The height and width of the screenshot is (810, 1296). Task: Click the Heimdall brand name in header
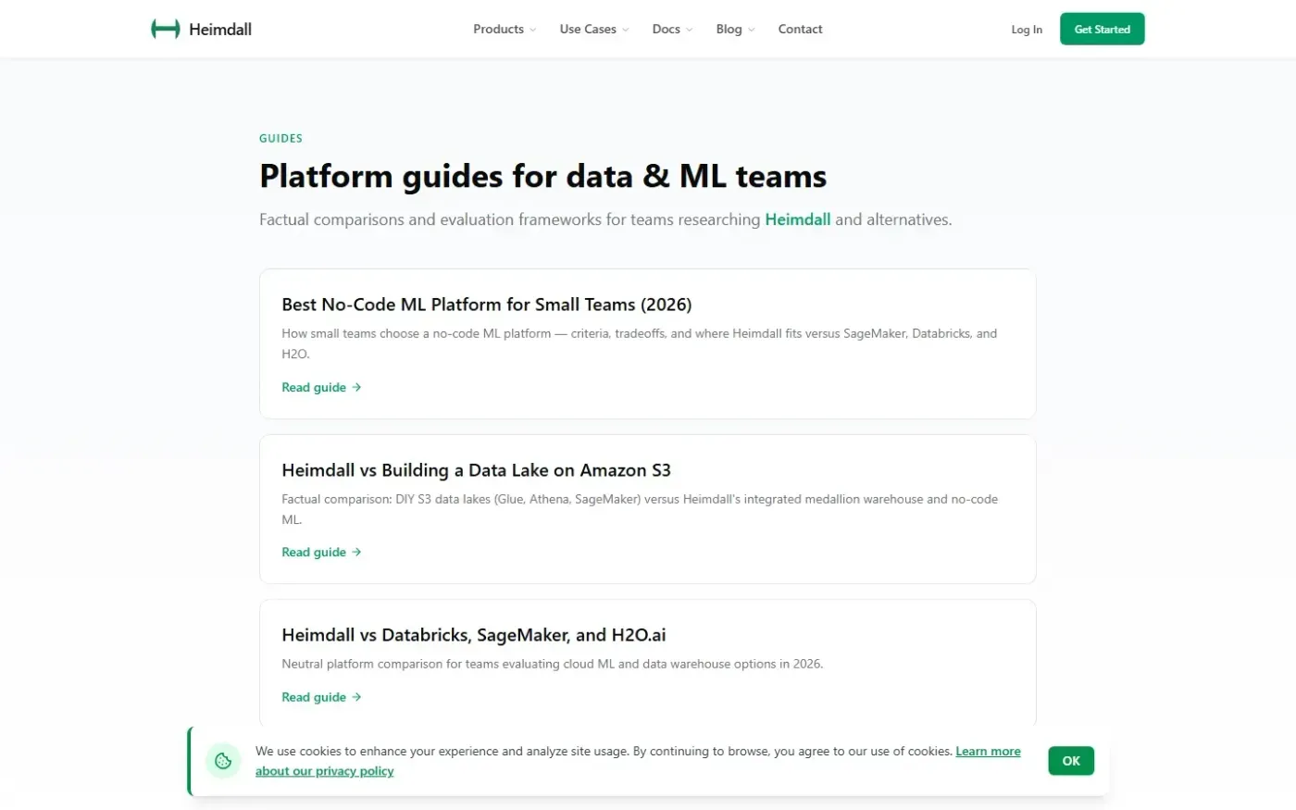[x=220, y=29]
